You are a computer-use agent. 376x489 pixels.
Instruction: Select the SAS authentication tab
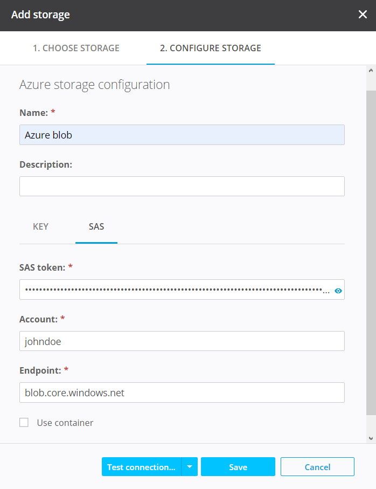pyautogui.click(x=96, y=226)
